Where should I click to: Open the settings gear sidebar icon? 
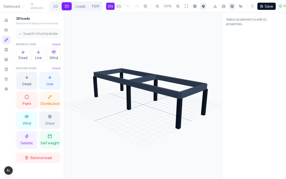[x=6, y=89]
